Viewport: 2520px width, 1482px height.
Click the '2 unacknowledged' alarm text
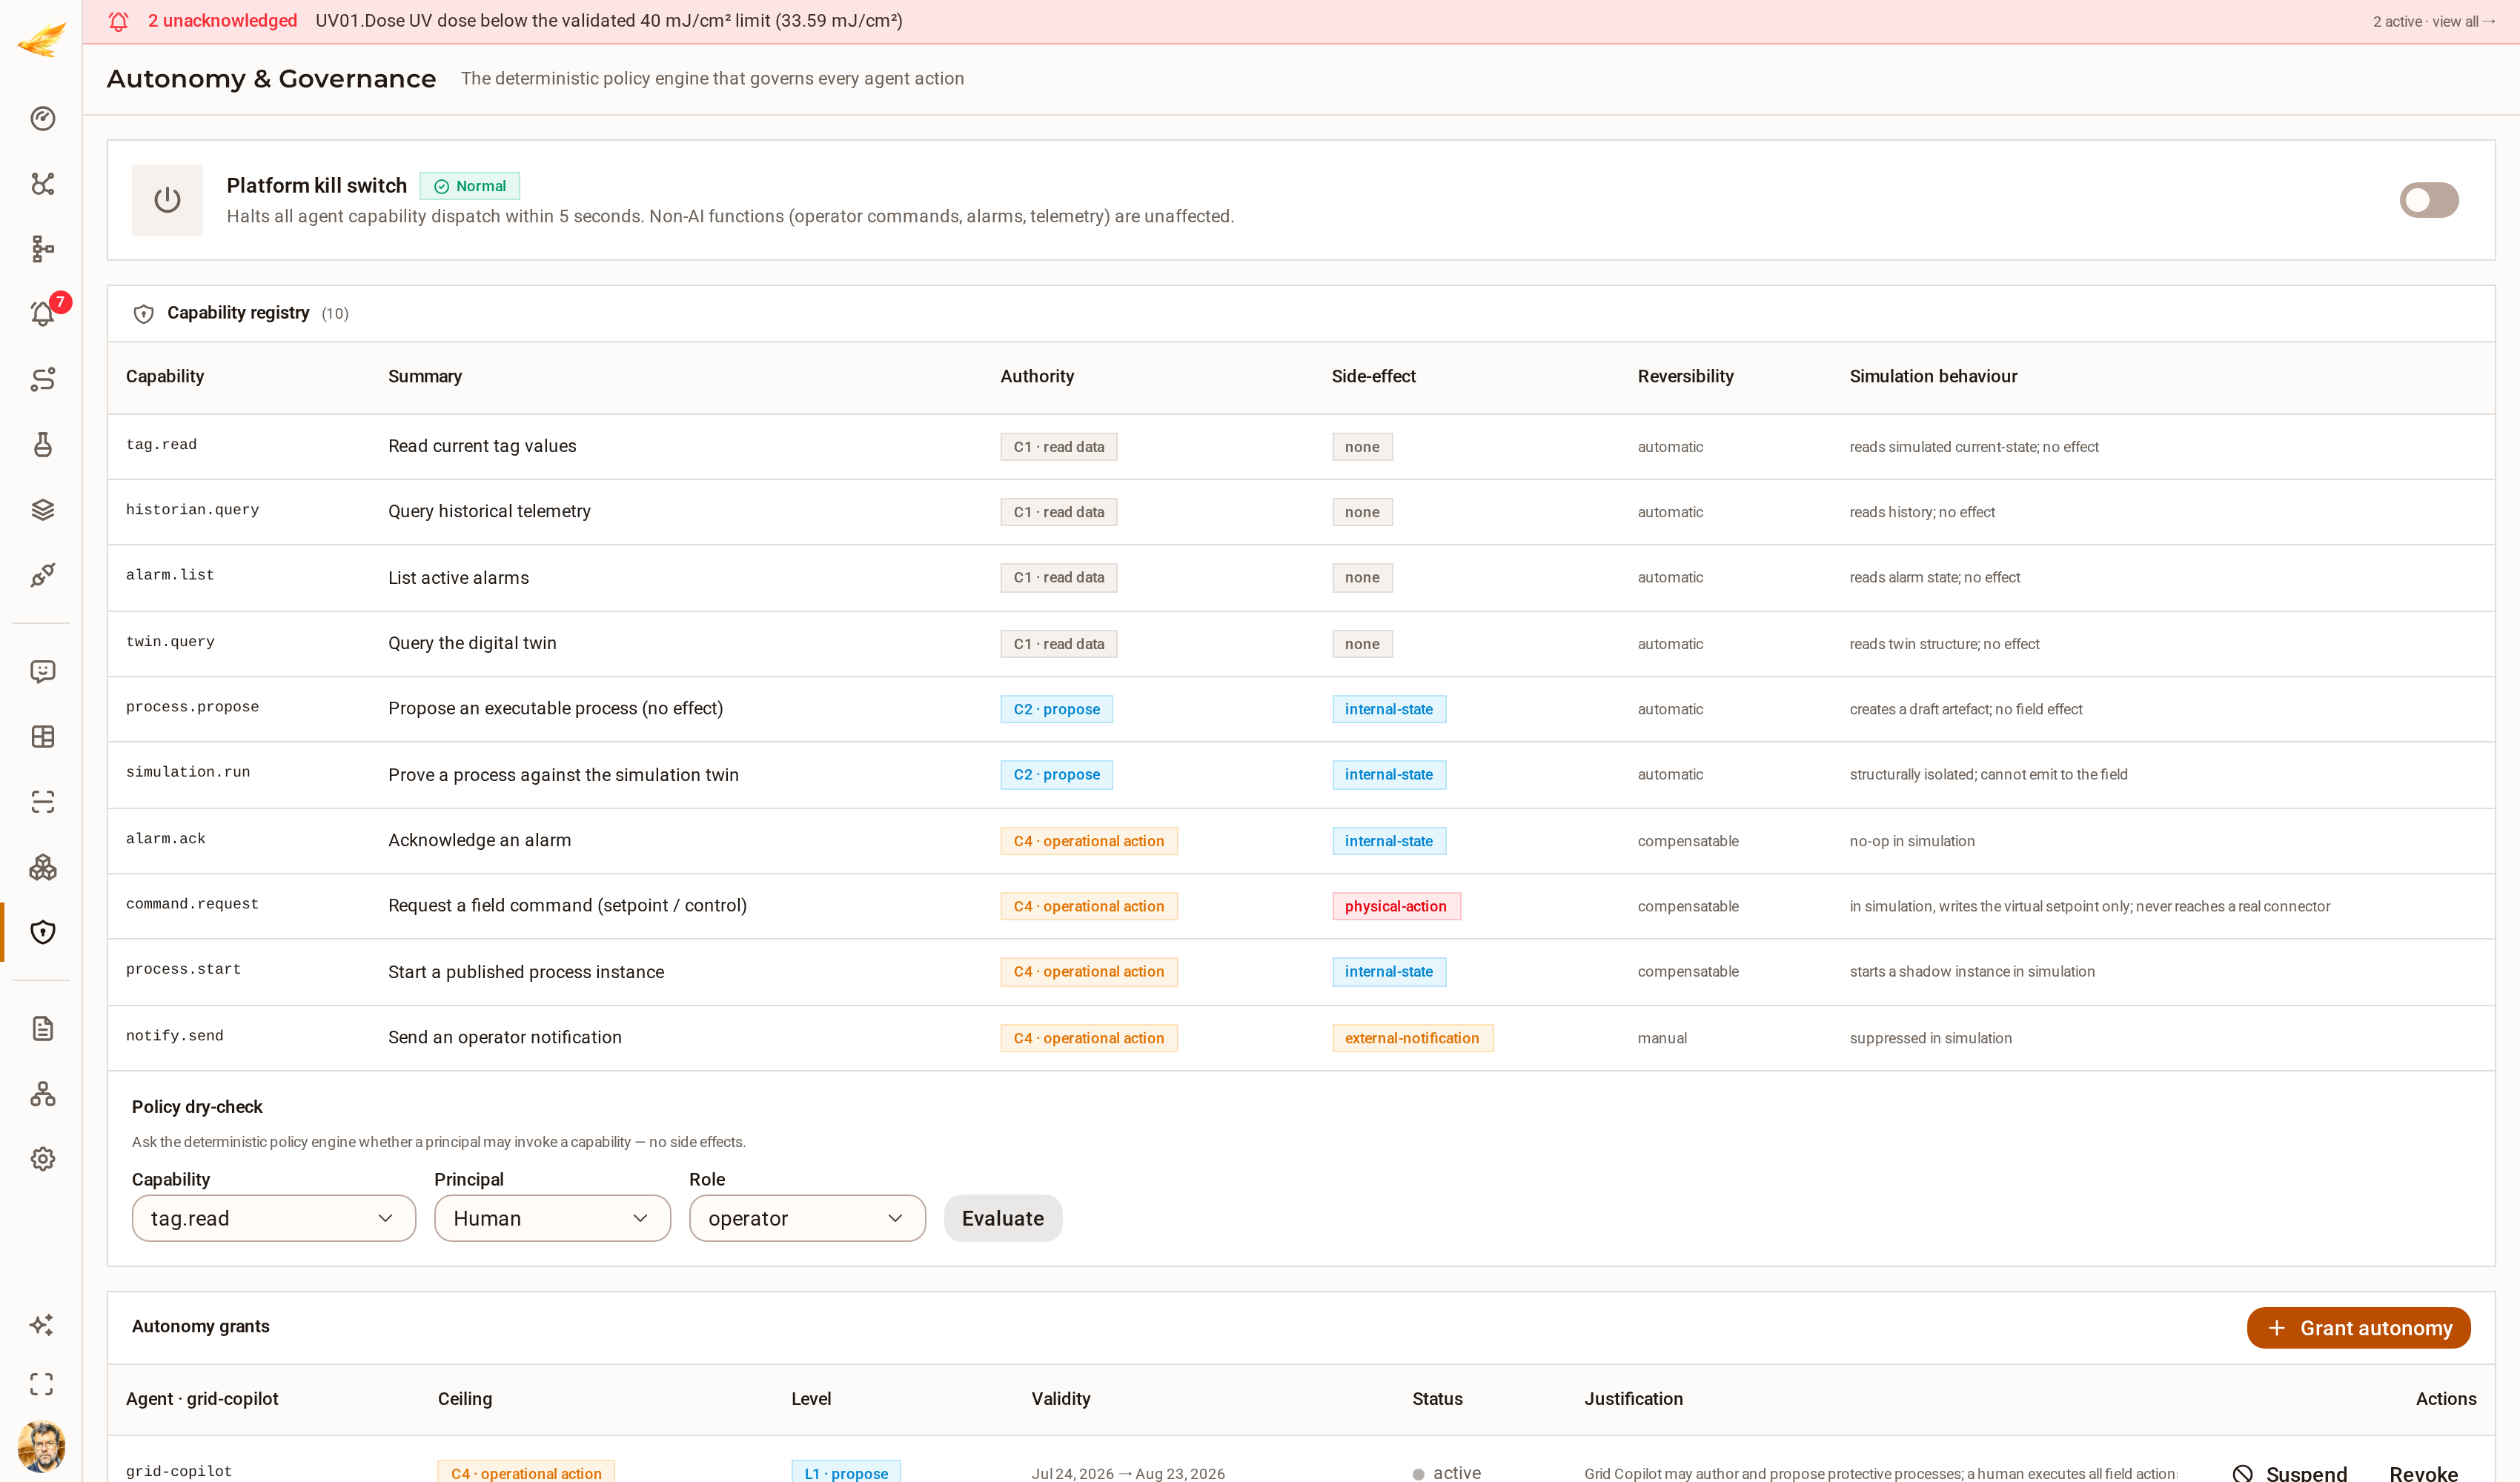coord(222,21)
